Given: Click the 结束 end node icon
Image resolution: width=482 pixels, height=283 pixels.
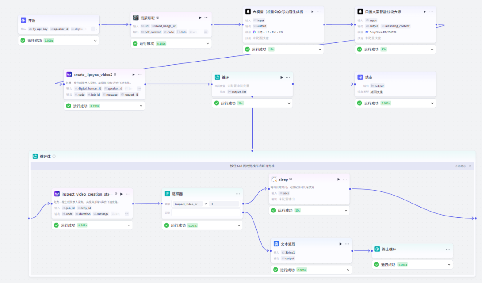Looking at the screenshot, I should click(x=361, y=77).
